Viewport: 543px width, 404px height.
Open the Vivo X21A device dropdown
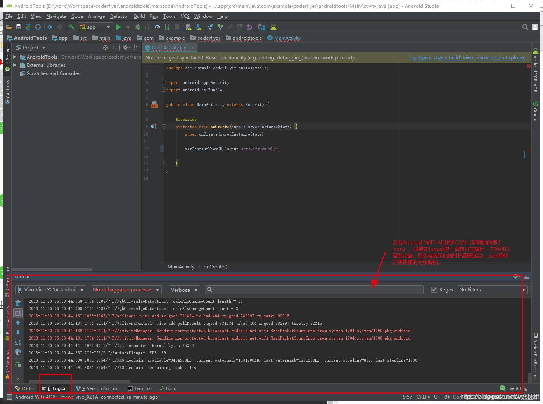coord(50,290)
